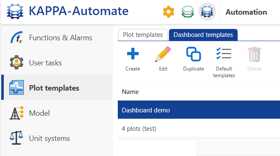
Task: Open Unit systems section
Action: pyautogui.click(x=57, y=138)
